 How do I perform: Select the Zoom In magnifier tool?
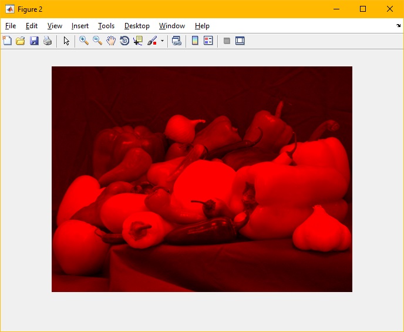point(84,41)
